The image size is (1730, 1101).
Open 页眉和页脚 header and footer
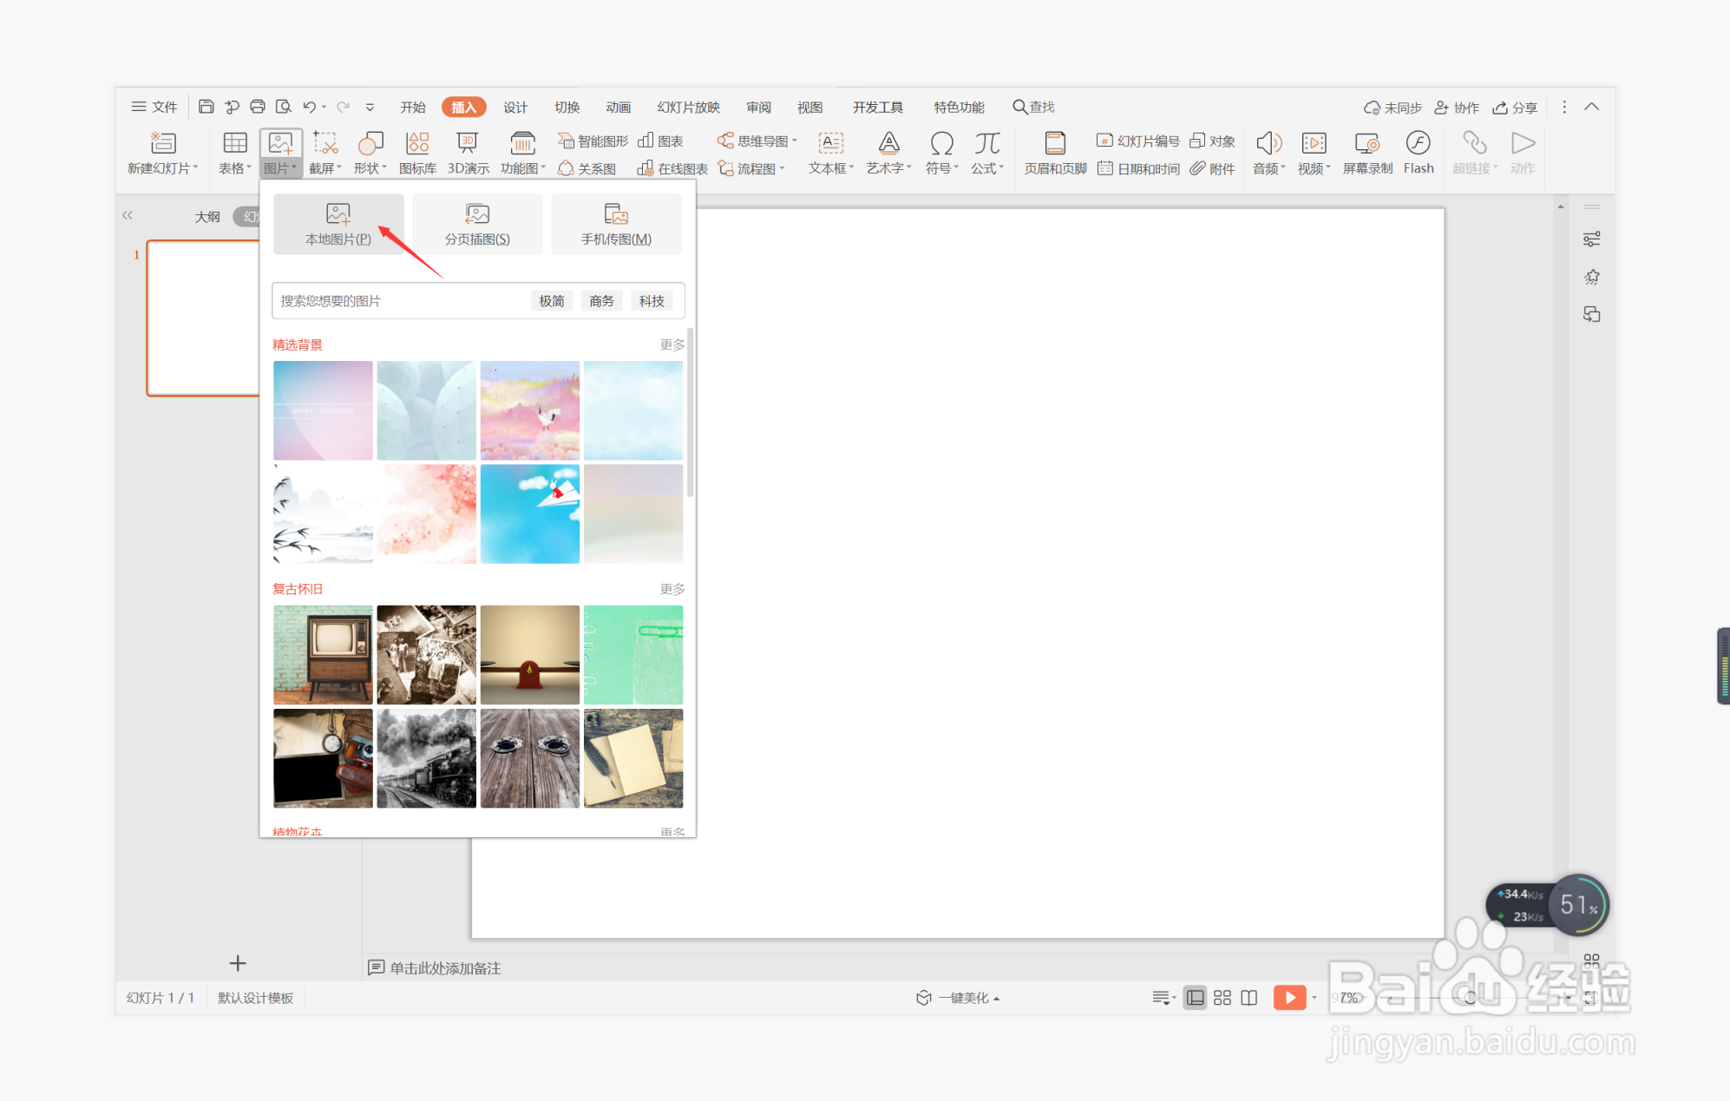(1055, 153)
